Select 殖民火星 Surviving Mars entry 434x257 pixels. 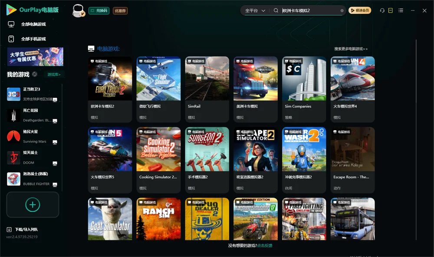point(33,136)
